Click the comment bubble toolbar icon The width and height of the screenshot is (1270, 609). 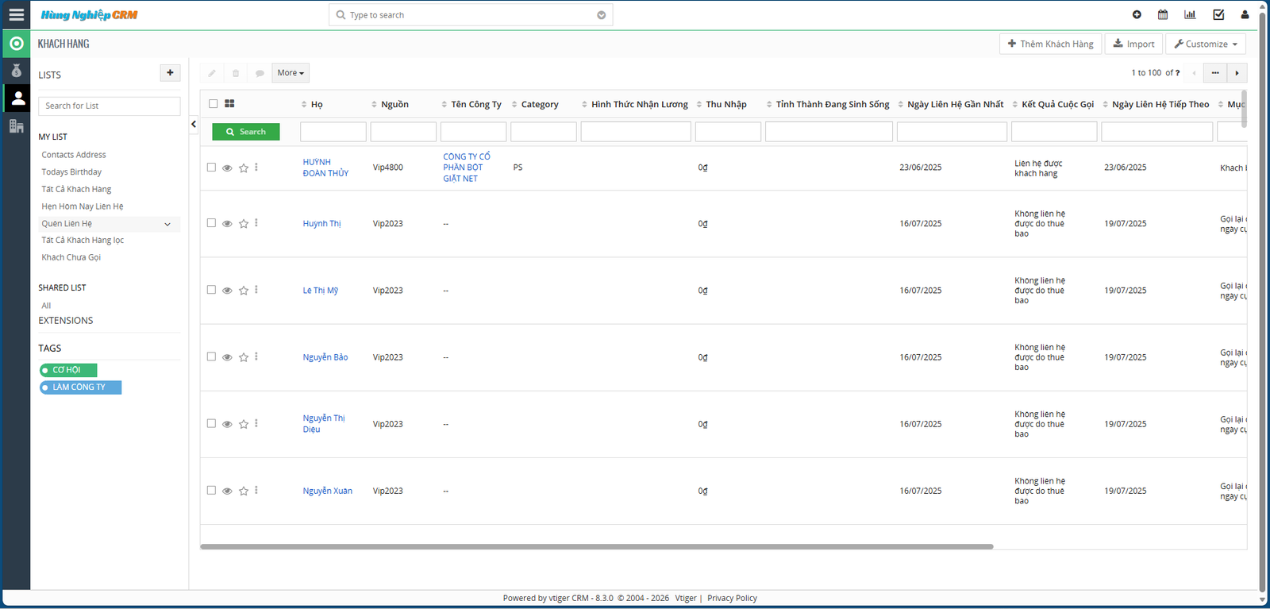pyautogui.click(x=260, y=73)
